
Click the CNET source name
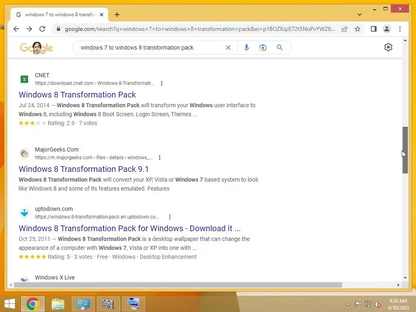pos(42,75)
